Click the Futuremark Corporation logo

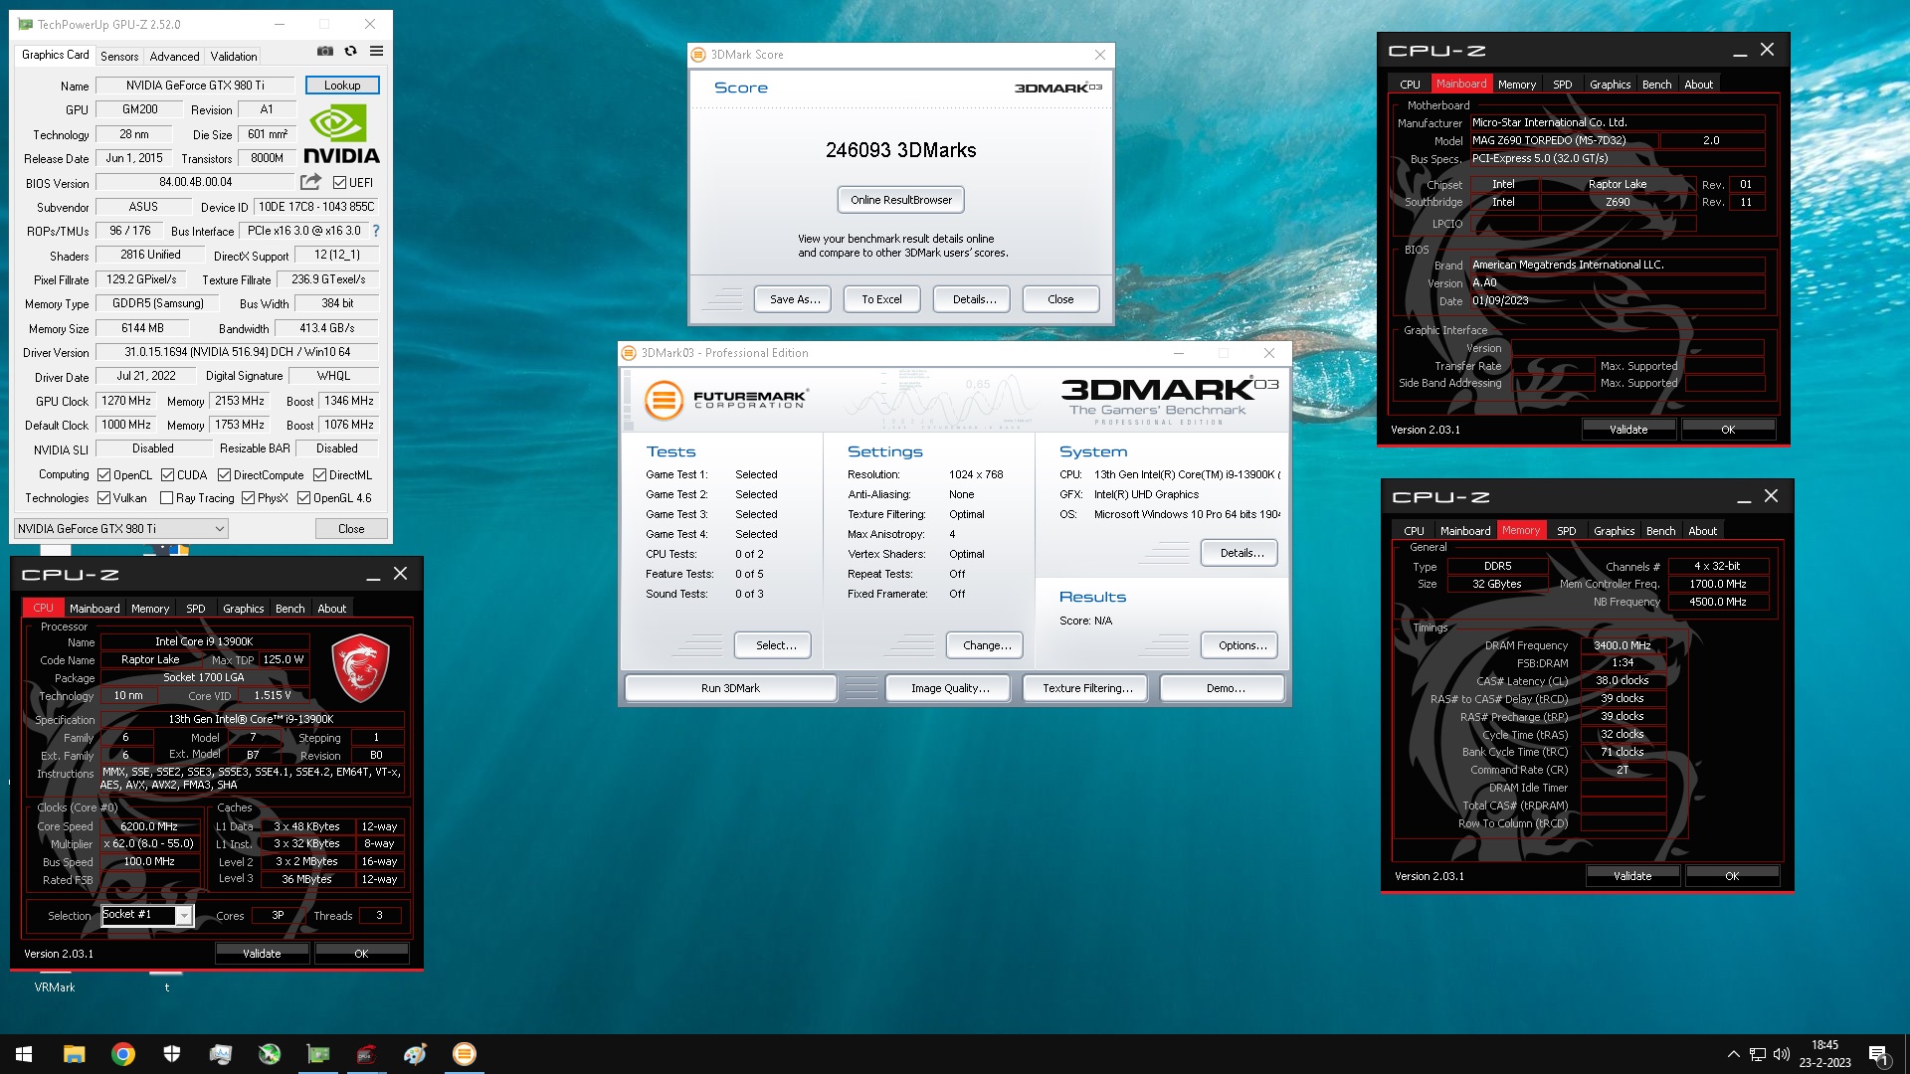pyautogui.click(x=725, y=400)
